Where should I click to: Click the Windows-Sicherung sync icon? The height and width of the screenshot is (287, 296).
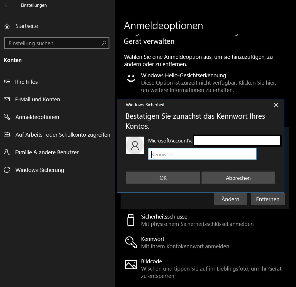tap(7, 170)
